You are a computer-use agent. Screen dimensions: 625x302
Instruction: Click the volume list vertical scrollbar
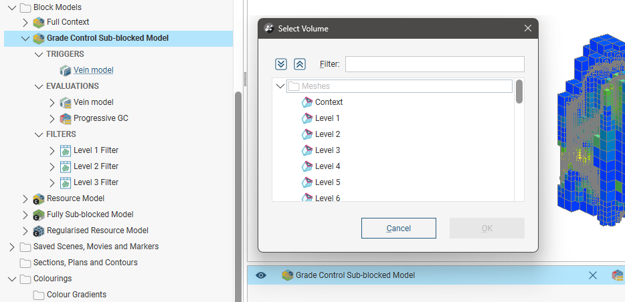(520, 92)
